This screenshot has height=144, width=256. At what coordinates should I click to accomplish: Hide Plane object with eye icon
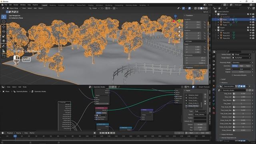(x=251, y=20)
